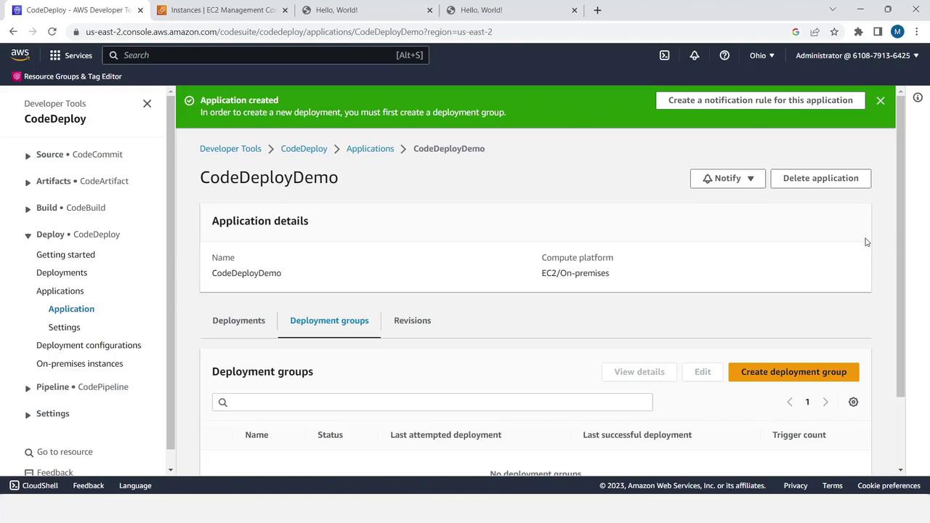
Task: Select the Deployment groups tab
Action: [329, 320]
